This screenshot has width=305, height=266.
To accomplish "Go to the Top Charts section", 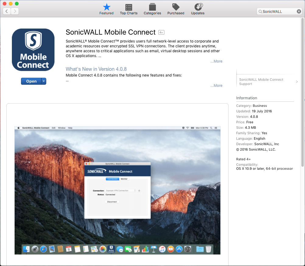I will (x=128, y=9).
